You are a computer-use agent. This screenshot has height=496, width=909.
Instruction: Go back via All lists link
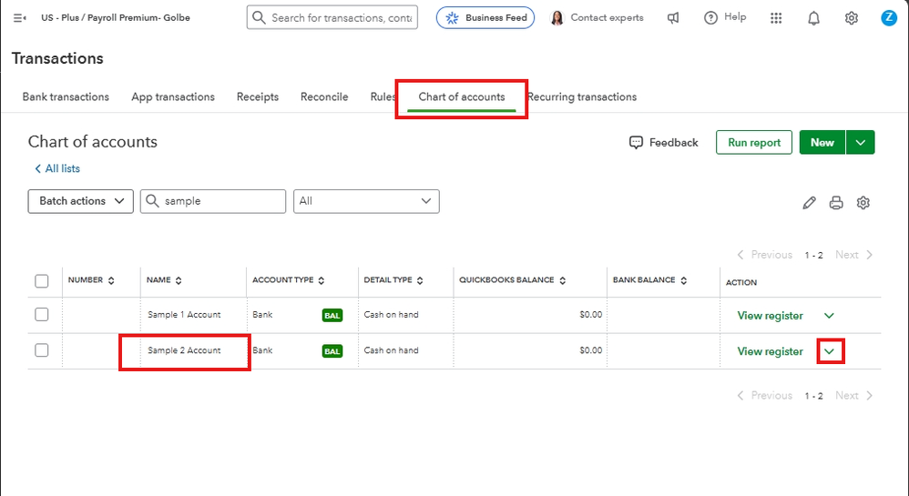point(57,169)
